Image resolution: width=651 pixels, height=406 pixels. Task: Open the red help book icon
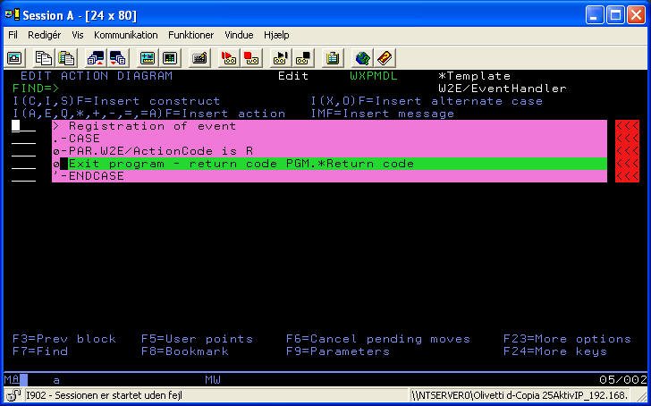pyautogui.click(x=385, y=58)
